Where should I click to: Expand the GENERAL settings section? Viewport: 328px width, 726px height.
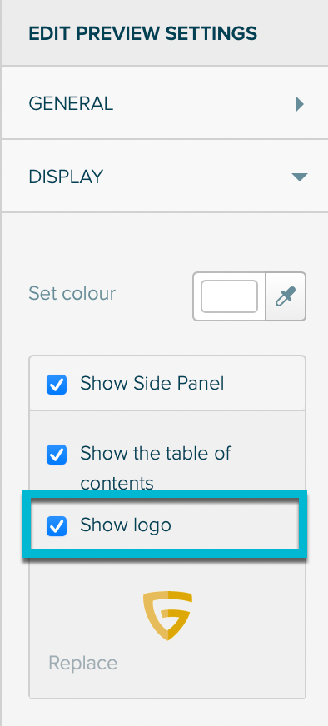pyautogui.click(x=164, y=102)
